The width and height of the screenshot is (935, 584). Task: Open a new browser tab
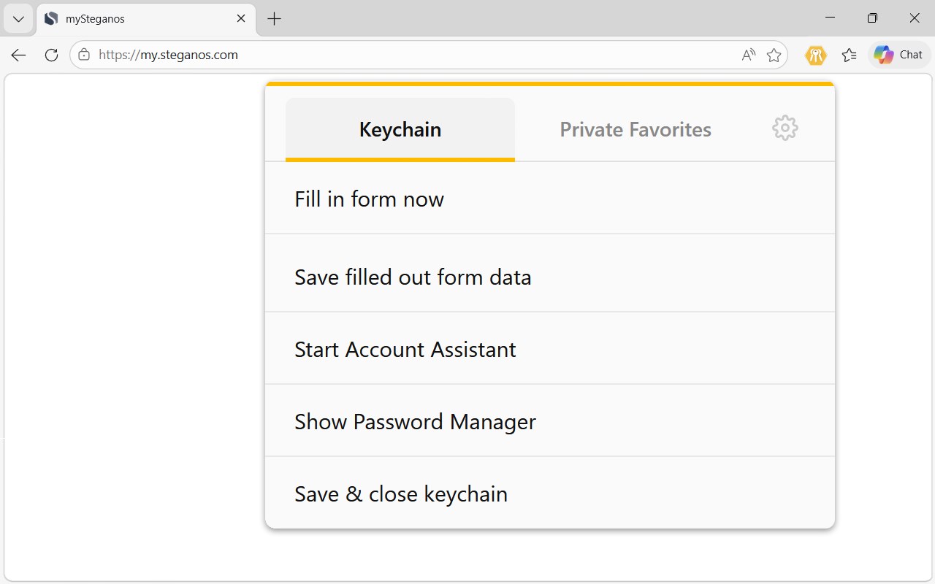pos(275,19)
